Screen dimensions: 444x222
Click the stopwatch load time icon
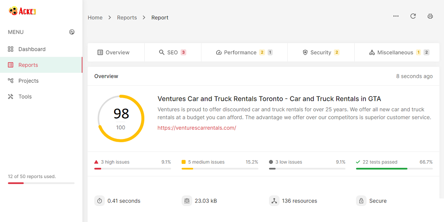(x=99, y=201)
